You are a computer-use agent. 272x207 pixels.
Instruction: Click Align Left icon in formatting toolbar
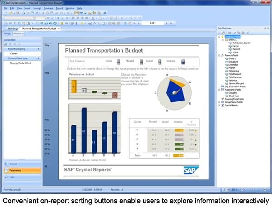pyautogui.click(x=73, y=18)
